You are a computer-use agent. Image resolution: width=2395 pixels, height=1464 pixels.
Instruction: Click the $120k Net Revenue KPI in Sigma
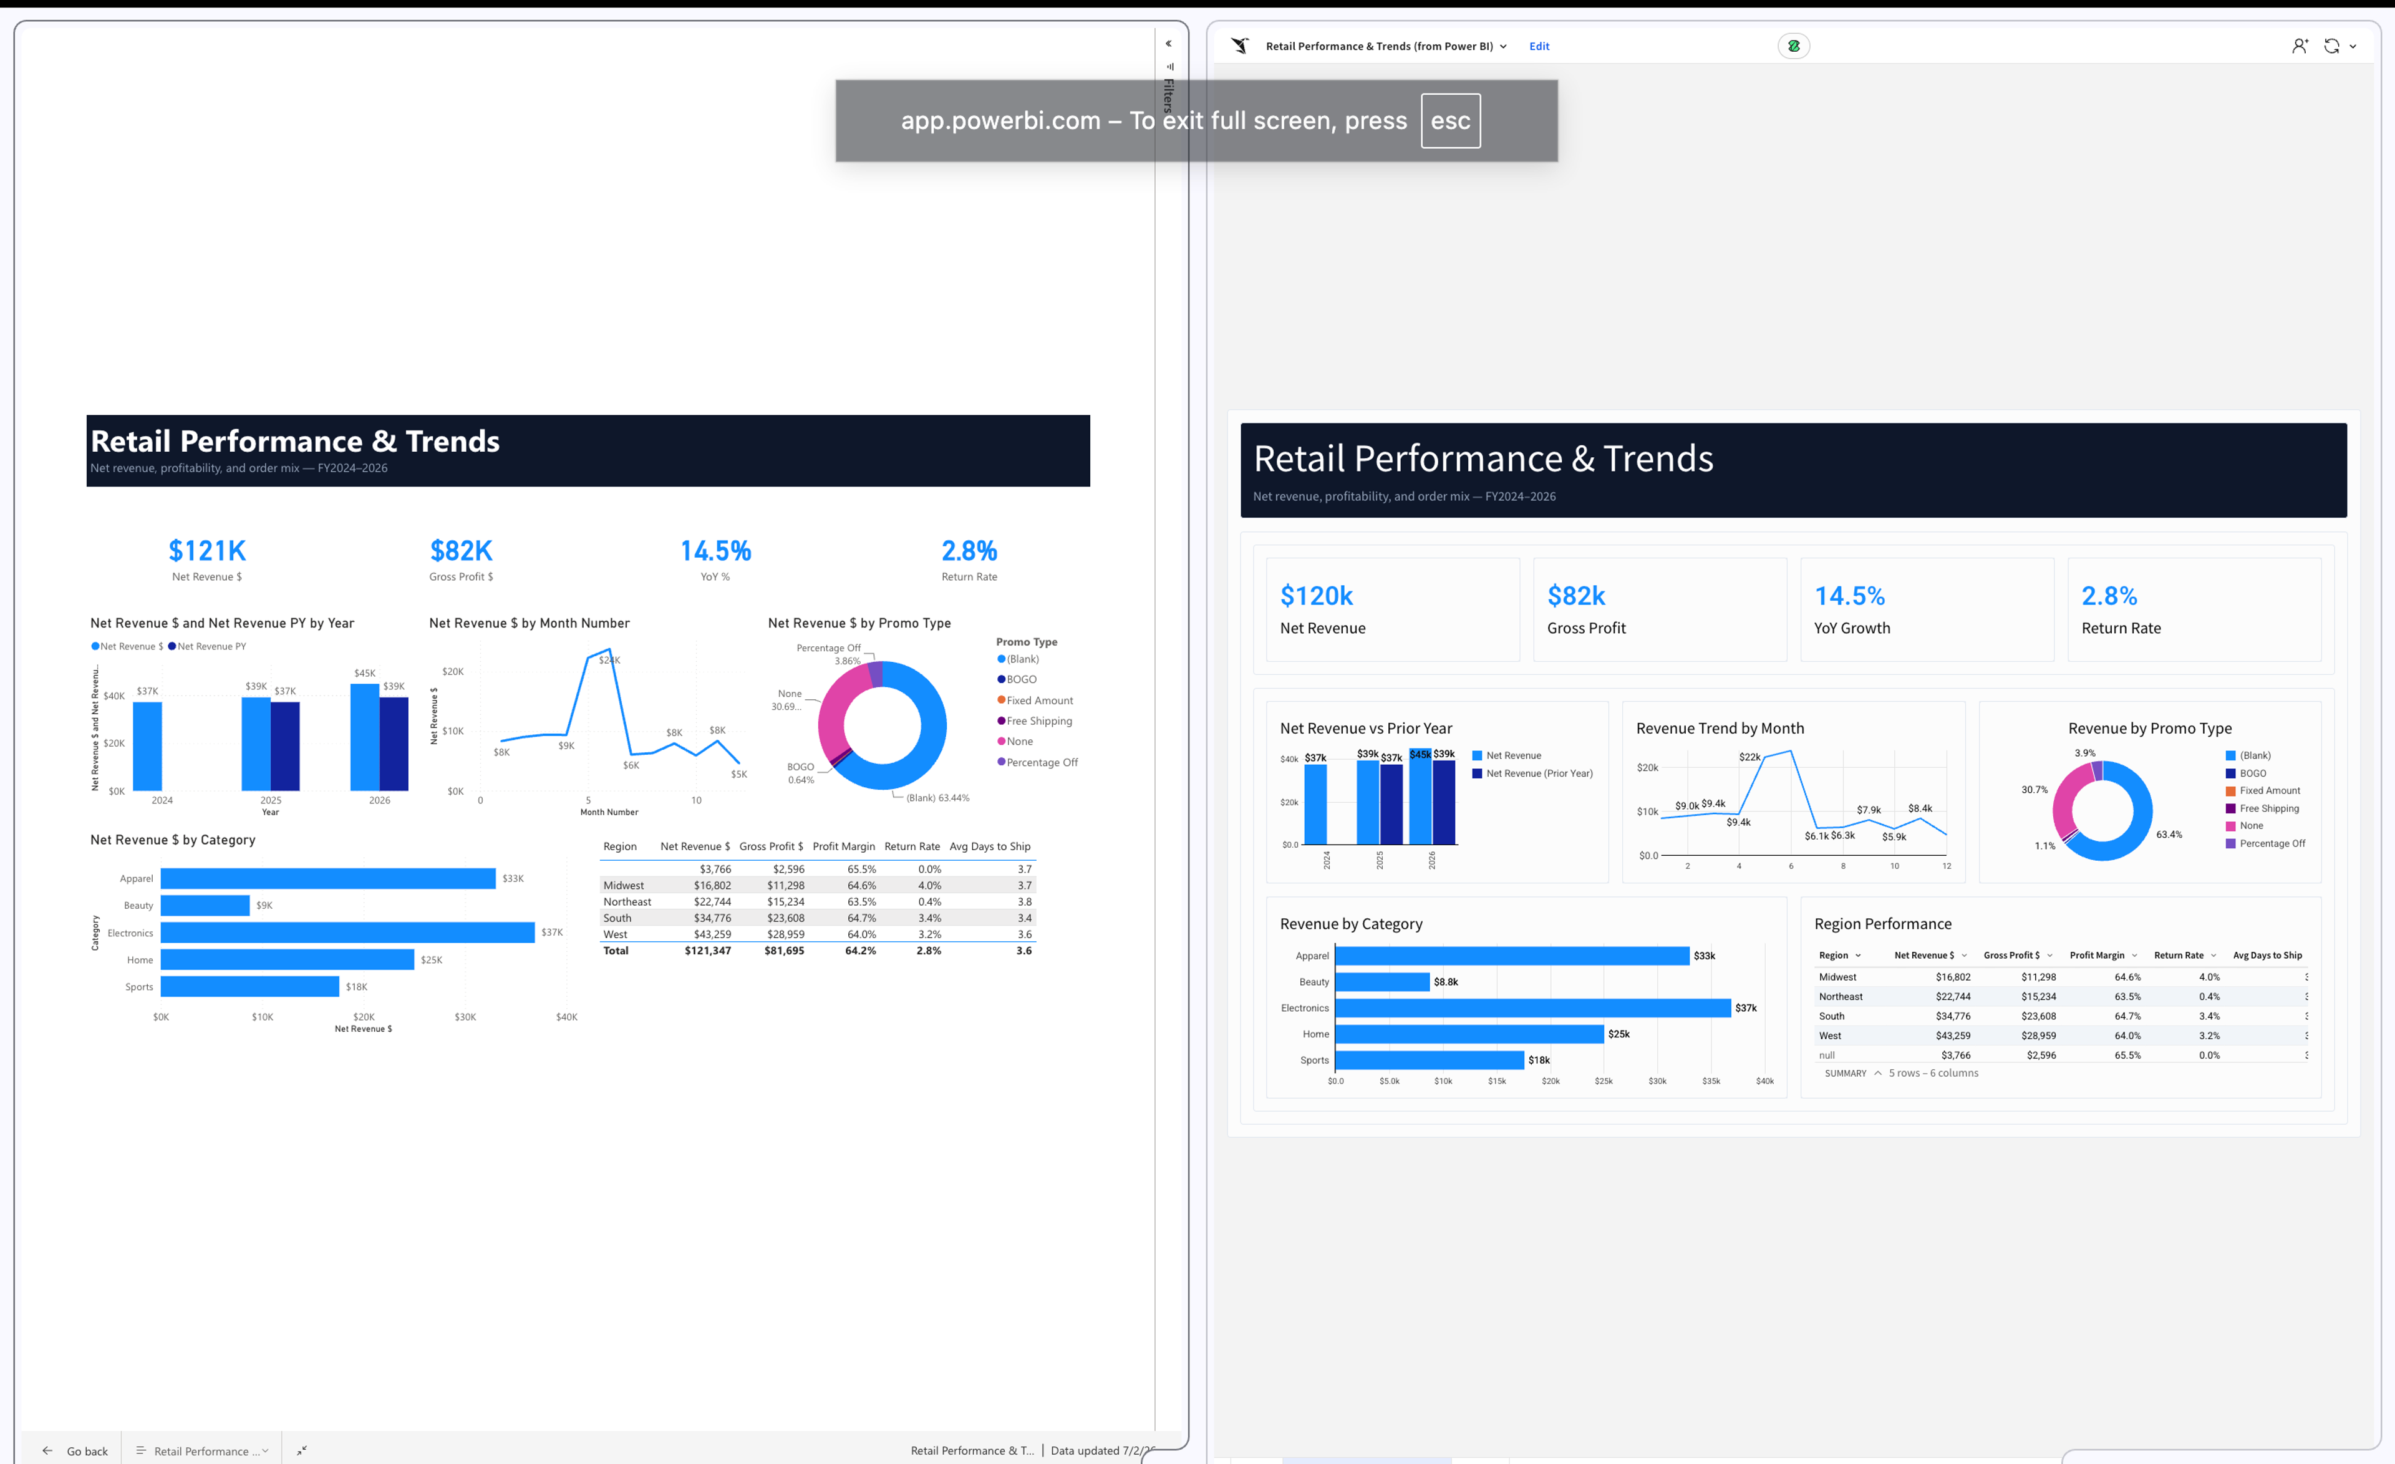click(x=1392, y=609)
